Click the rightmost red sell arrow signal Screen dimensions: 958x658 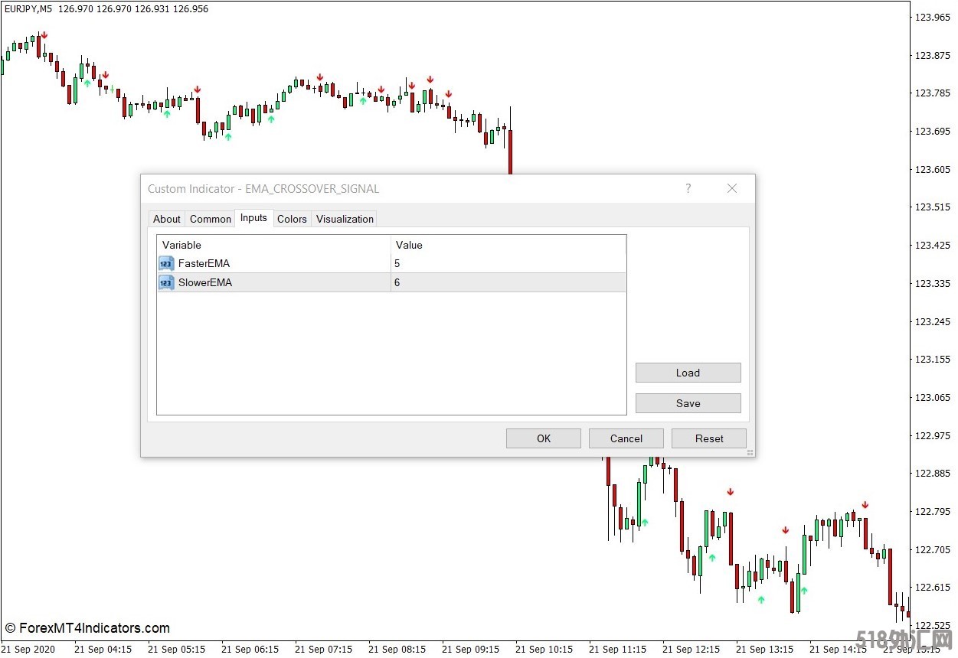[865, 505]
